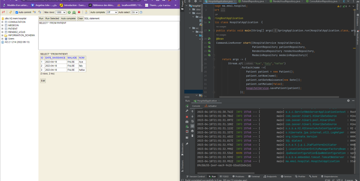360x181 pixels.
Task: Click run gutter arrow beside HospitalApplication class
Action: [x=210, y=22]
